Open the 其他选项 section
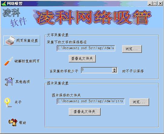The image size is (164, 134). (17, 81)
